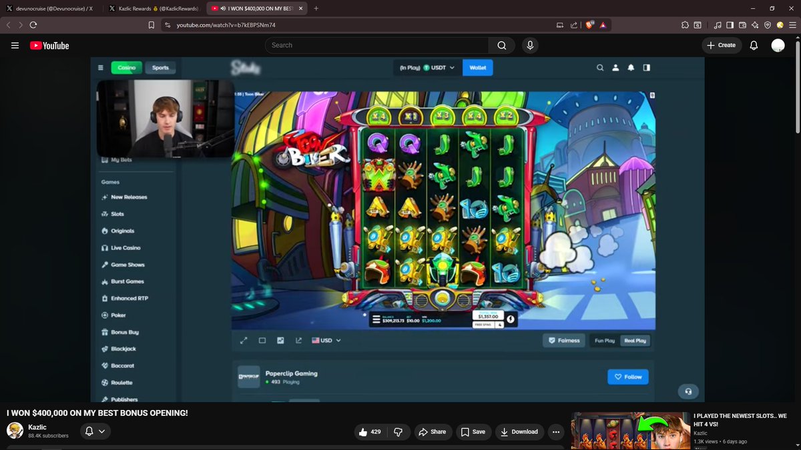Dislike the video with thumbs down
Image resolution: width=801 pixels, height=450 pixels.
tap(398, 432)
